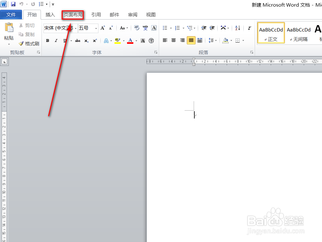The width and height of the screenshot is (322, 242).
Task: Click the tab selector L button beside ruler
Action: point(4,61)
